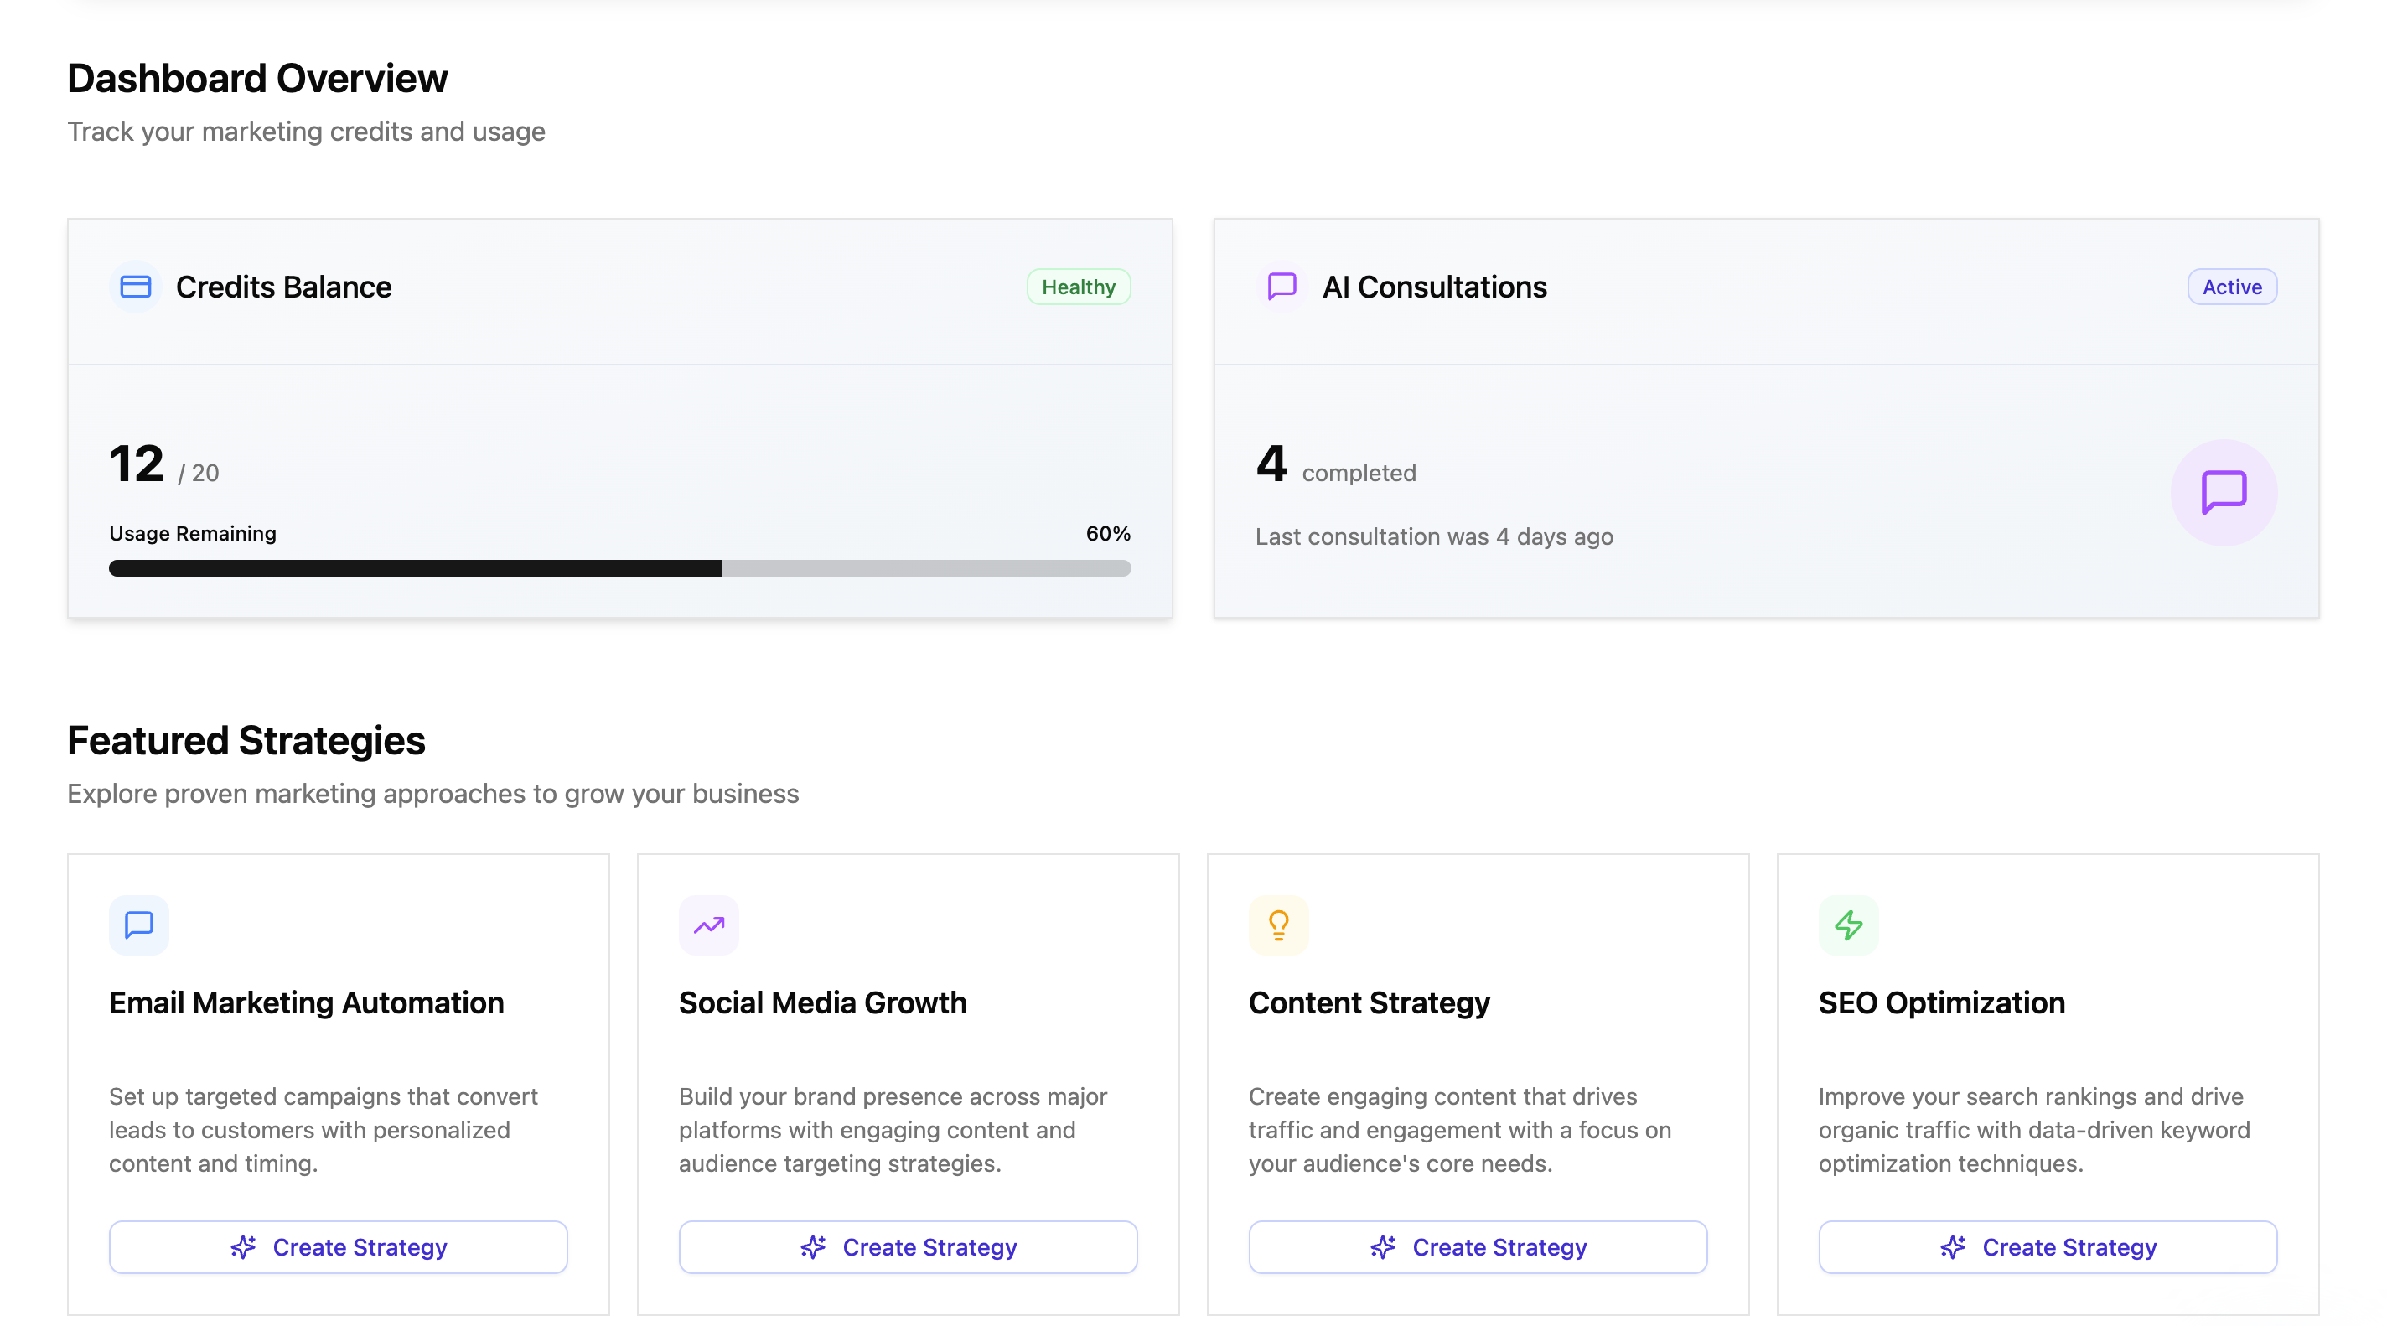The width and height of the screenshot is (2387, 1326).
Task: Click the Healthy status badge
Action: (1078, 287)
